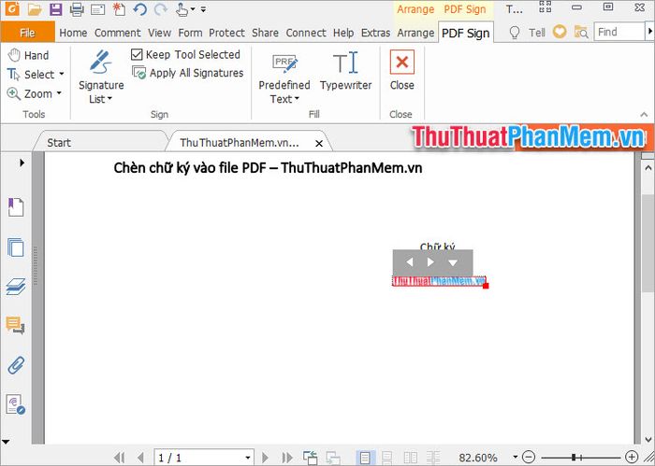Open the Signature List
The height and width of the screenshot is (466, 655).
[x=101, y=77]
